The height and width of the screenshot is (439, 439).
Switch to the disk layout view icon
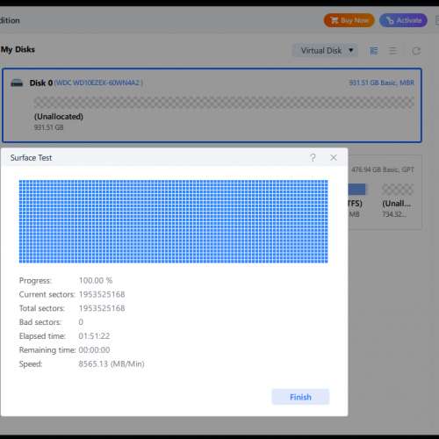[374, 51]
